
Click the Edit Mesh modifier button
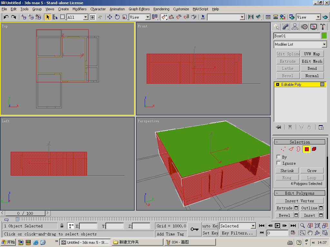pos(312,61)
